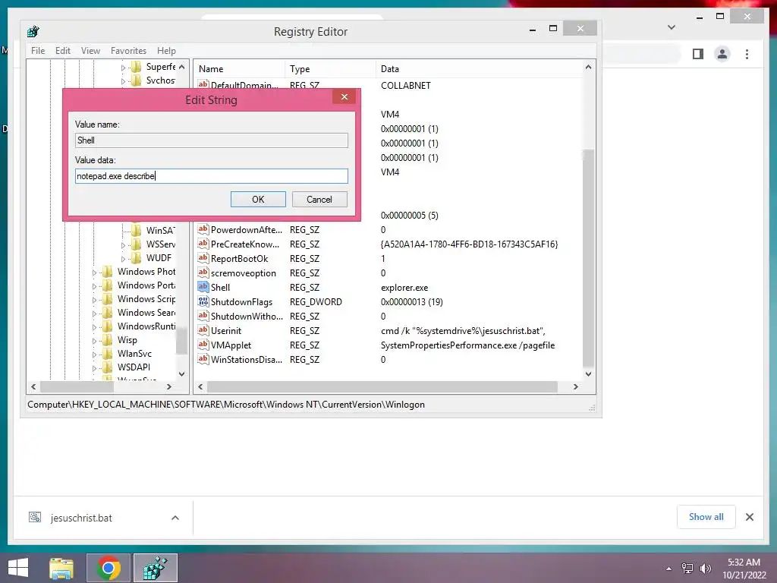
Task: Click Registry Editor taskbar icon
Action: pyautogui.click(x=155, y=568)
